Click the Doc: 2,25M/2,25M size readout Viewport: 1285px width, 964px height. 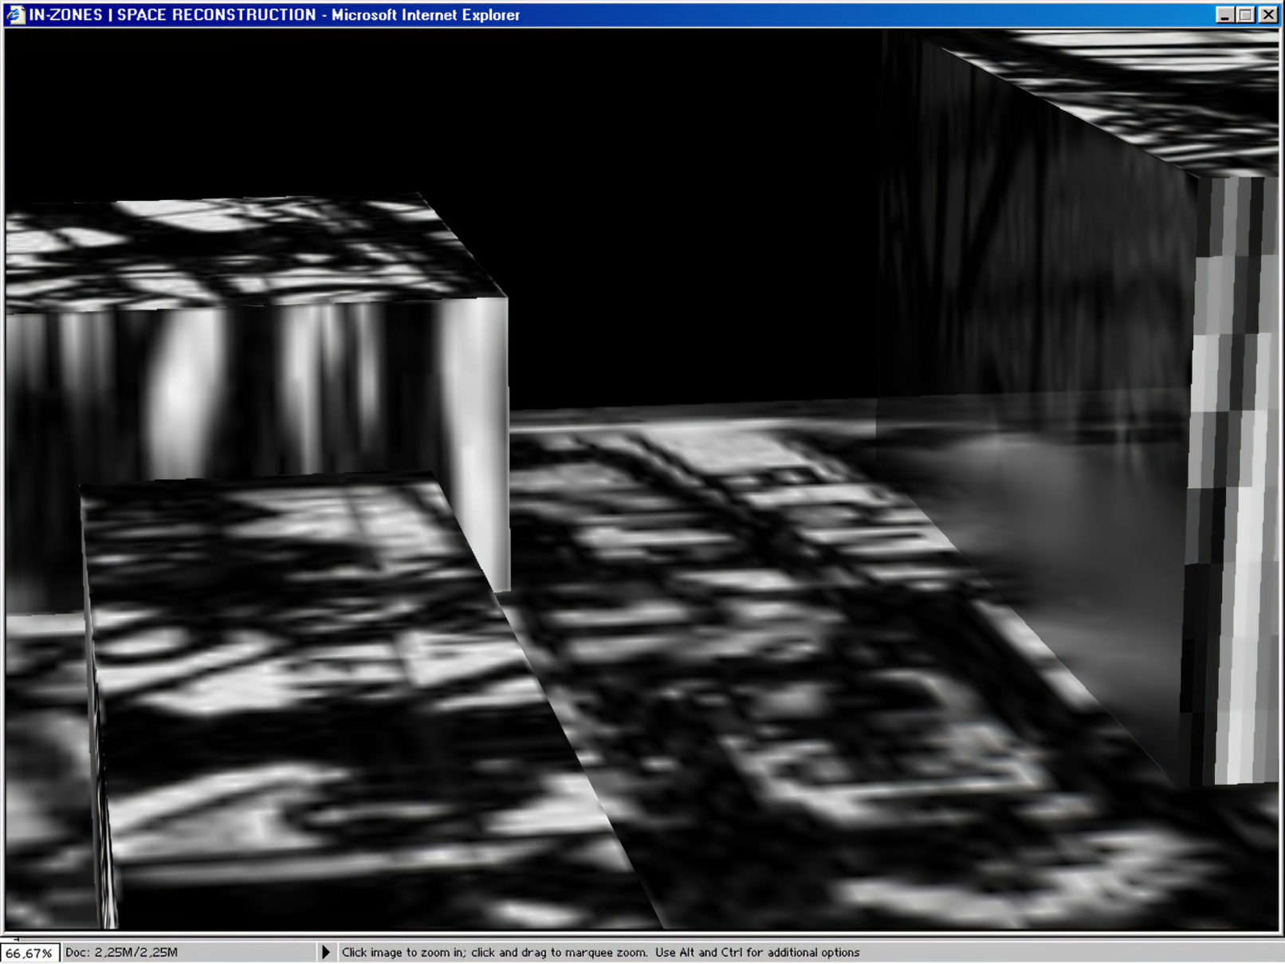[121, 952]
